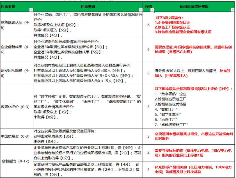Select the red text cell listing 以下3选2得满分
Viewport: 236px width, 178px height.
[x=194, y=25]
